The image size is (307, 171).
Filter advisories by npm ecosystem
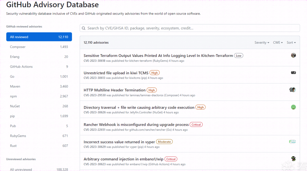(x=39, y=96)
